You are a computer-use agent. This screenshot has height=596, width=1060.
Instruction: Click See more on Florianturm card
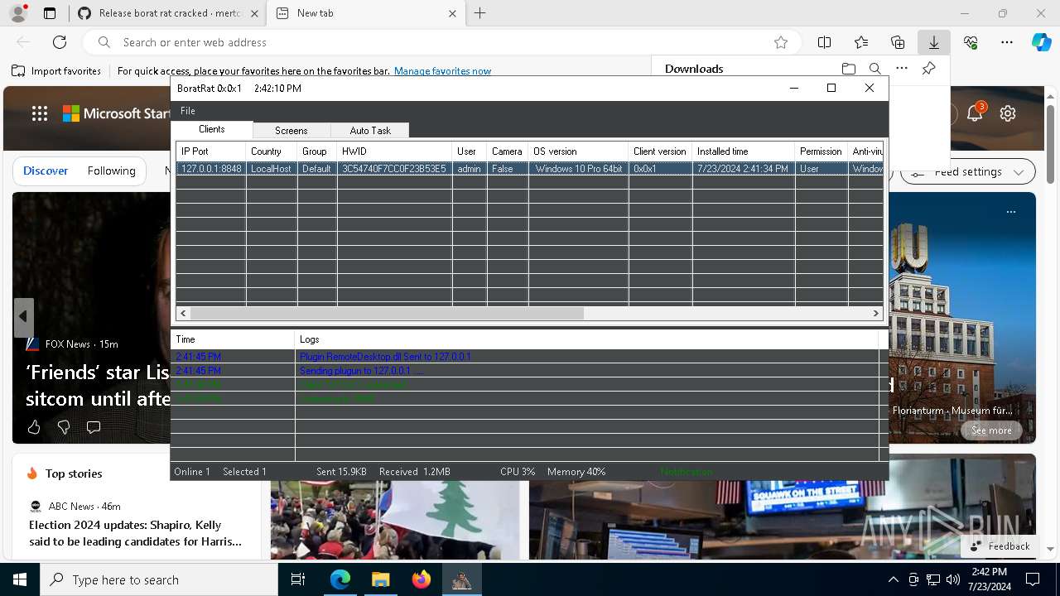coord(991,430)
